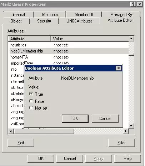Select the info attribute row
145x166 pixels.
tap(16, 69)
